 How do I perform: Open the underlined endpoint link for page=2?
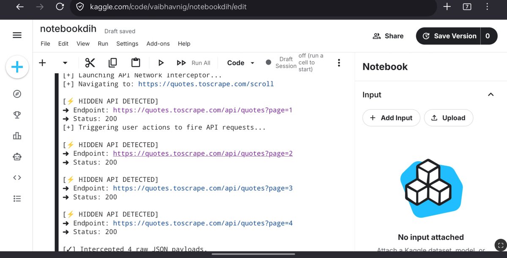click(203, 153)
